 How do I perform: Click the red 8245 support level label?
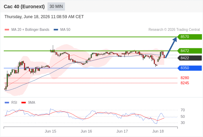point(185,83)
